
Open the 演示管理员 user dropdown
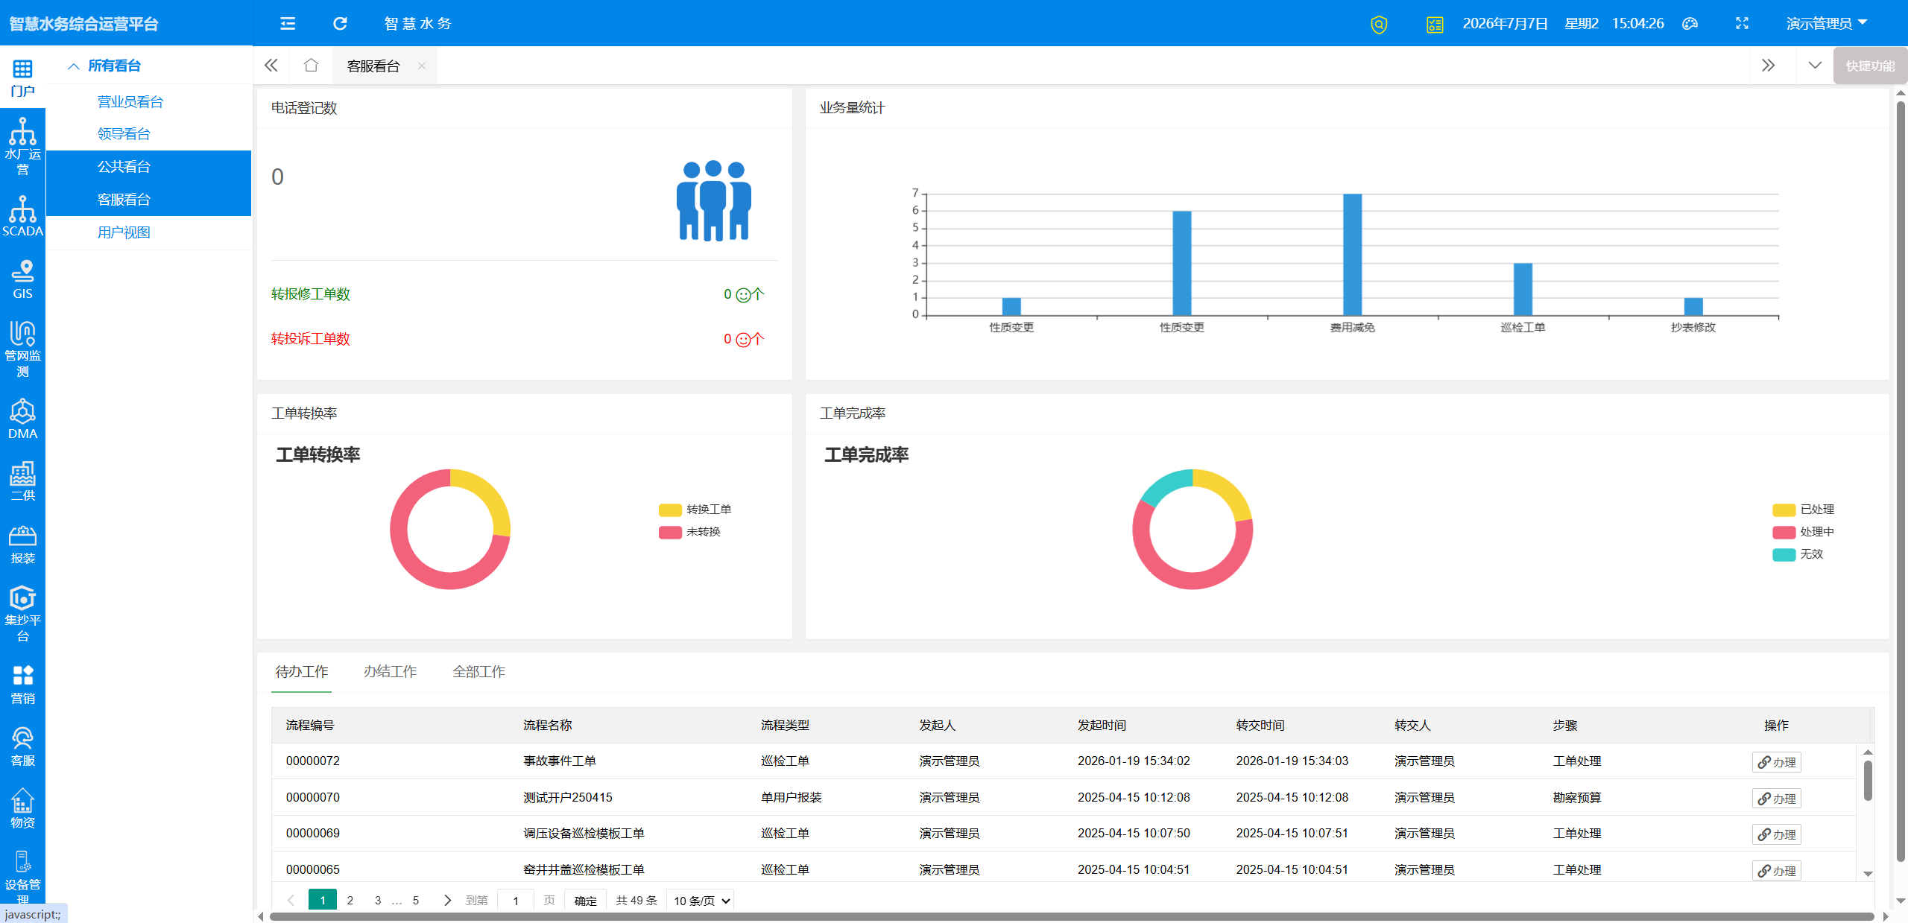pos(1826,23)
